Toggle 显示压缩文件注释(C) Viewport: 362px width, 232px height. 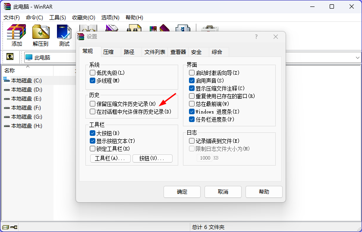[192, 88]
